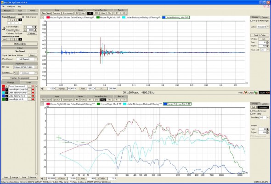This screenshot has height=184, width=271.
Task: Open the ellipsis options for House Right Mic 6 overlay
Action: tap(29, 99)
